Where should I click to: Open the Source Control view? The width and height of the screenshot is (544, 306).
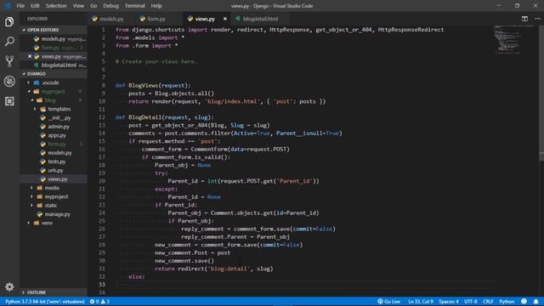pyautogui.click(x=9, y=61)
